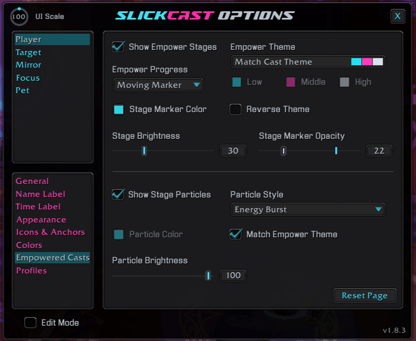The image size is (416, 341).
Task: Click the Stage Marker Opacity slider track
Action: 309,151
